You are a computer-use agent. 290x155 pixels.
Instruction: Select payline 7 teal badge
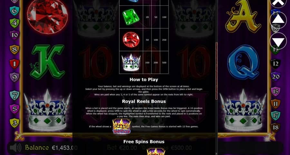pos(15,95)
